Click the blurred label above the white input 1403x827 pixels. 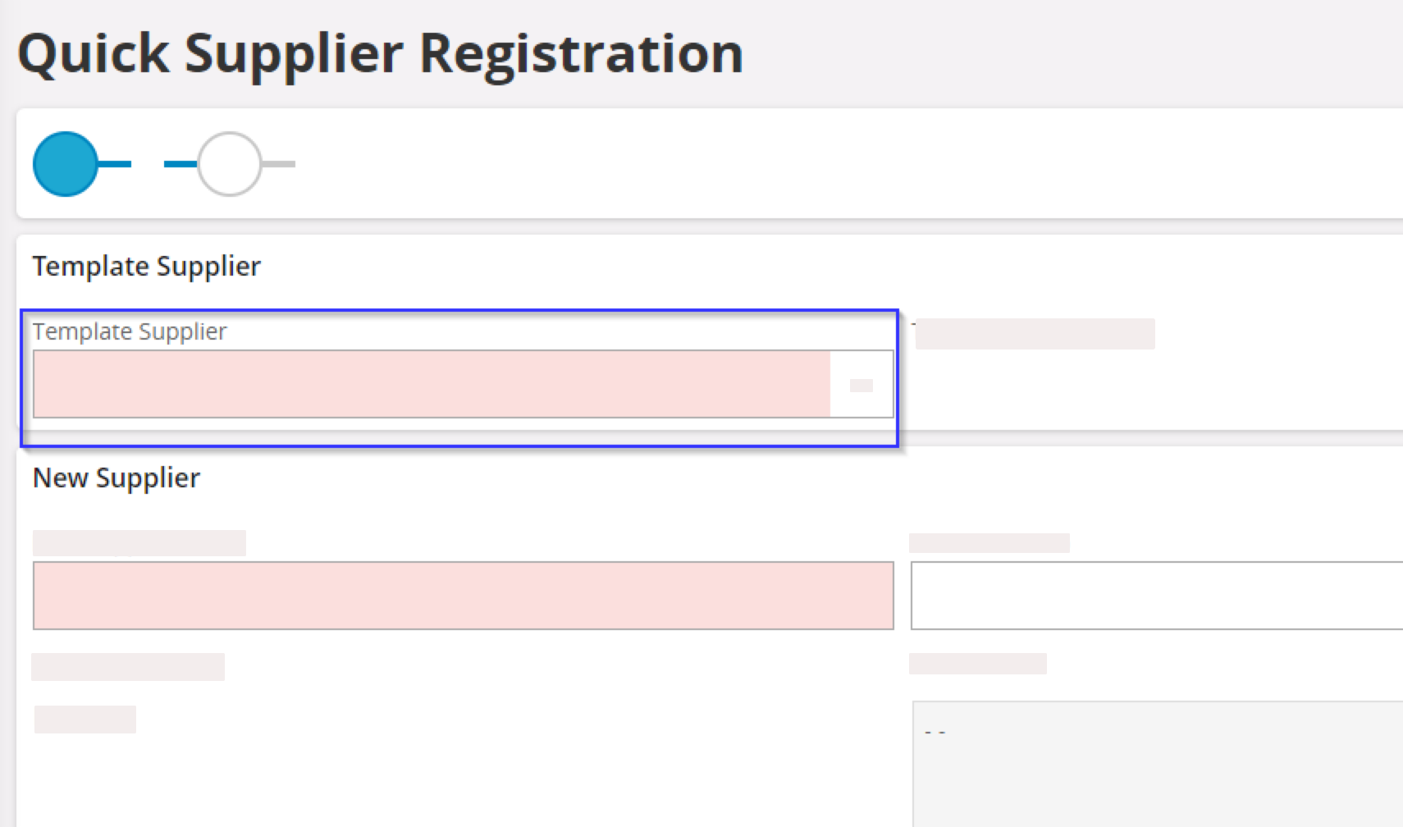click(x=989, y=543)
